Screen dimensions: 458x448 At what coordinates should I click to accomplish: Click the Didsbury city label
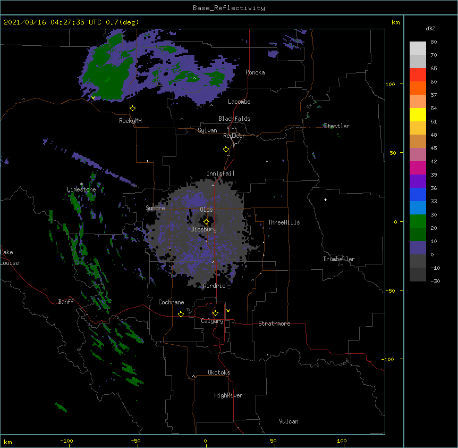(x=204, y=229)
